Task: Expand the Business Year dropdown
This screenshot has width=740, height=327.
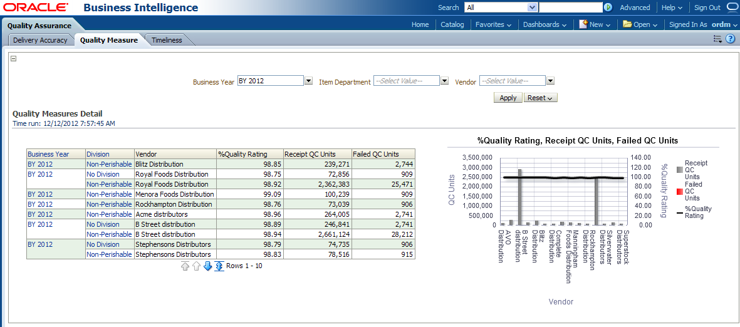Action: pyautogui.click(x=308, y=81)
